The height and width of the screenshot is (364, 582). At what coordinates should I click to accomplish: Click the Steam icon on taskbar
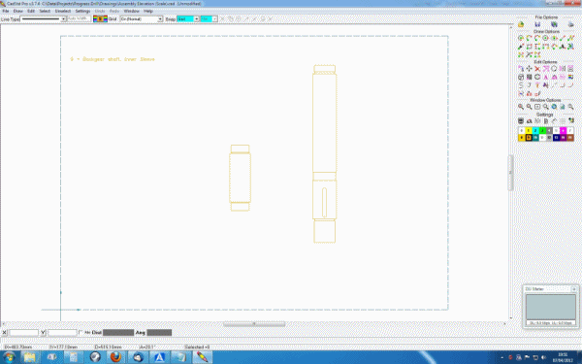[x=95, y=357]
